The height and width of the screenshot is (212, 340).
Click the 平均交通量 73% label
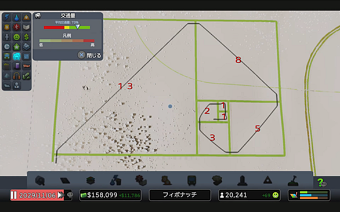point(67,23)
